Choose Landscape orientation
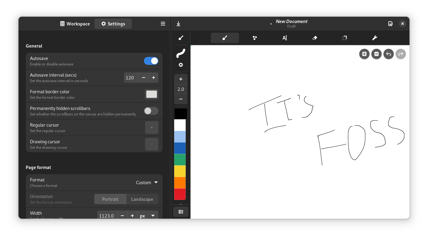 tap(142, 199)
